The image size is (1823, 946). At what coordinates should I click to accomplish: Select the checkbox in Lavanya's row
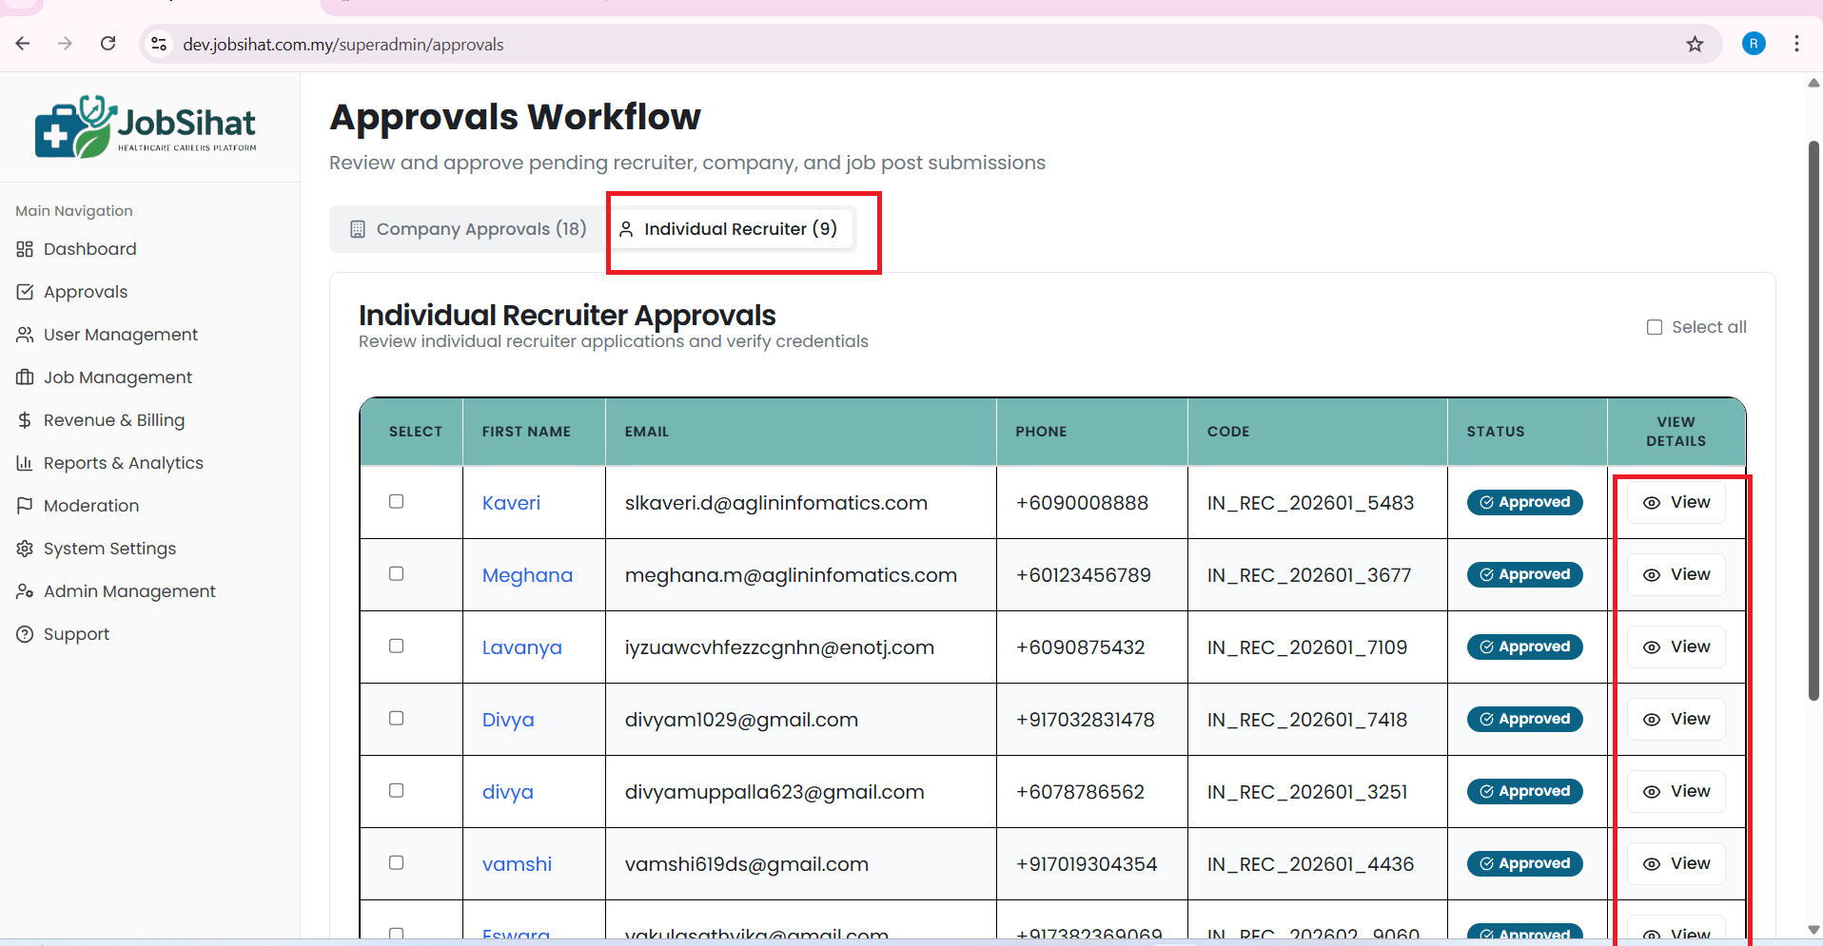[x=397, y=647]
